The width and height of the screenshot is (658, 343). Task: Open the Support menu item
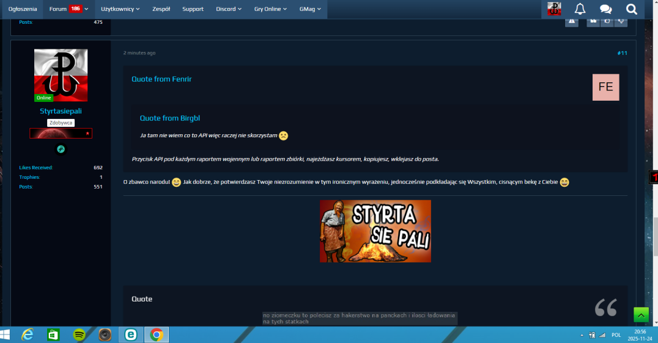coord(193,9)
